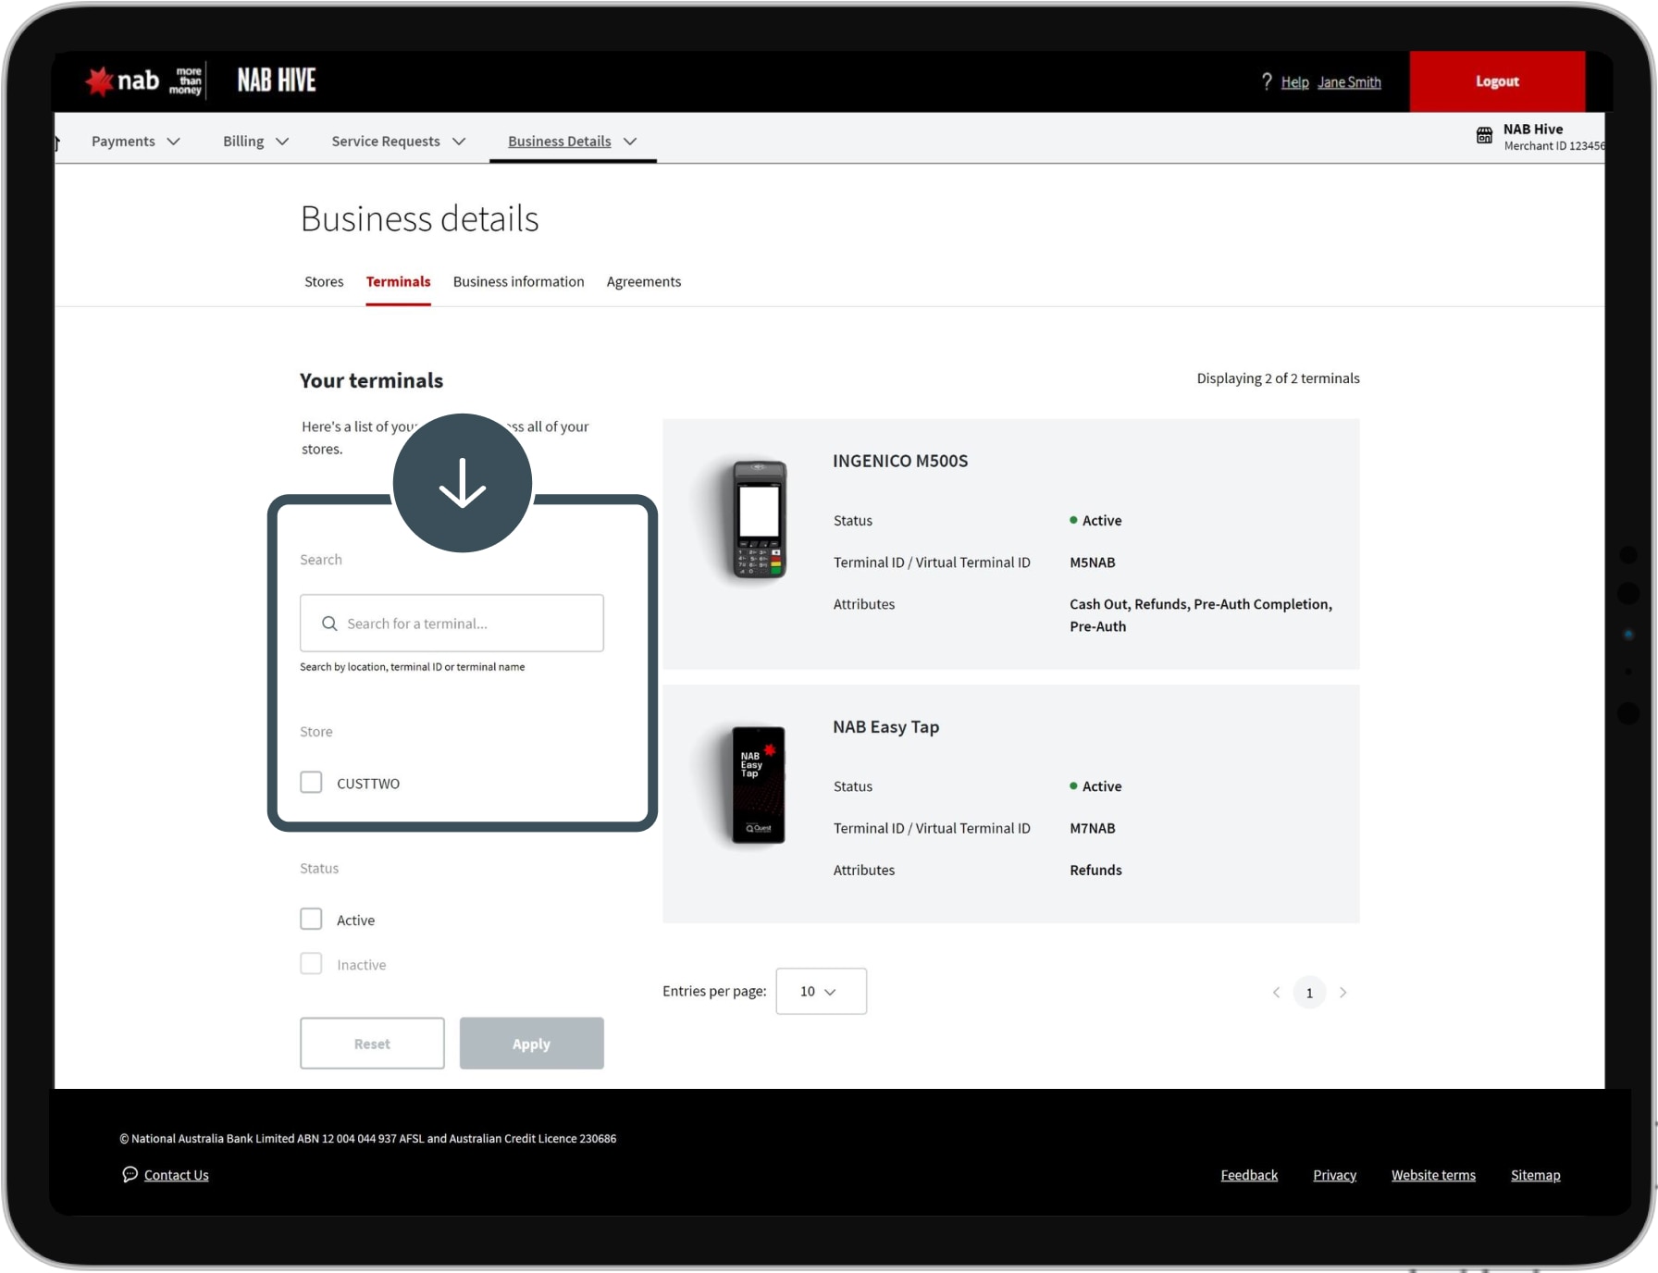Image resolution: width=1658 pixels, height=1273 pixels.
Task: Go to next page arrow
Action: [x=1342, y=993]
